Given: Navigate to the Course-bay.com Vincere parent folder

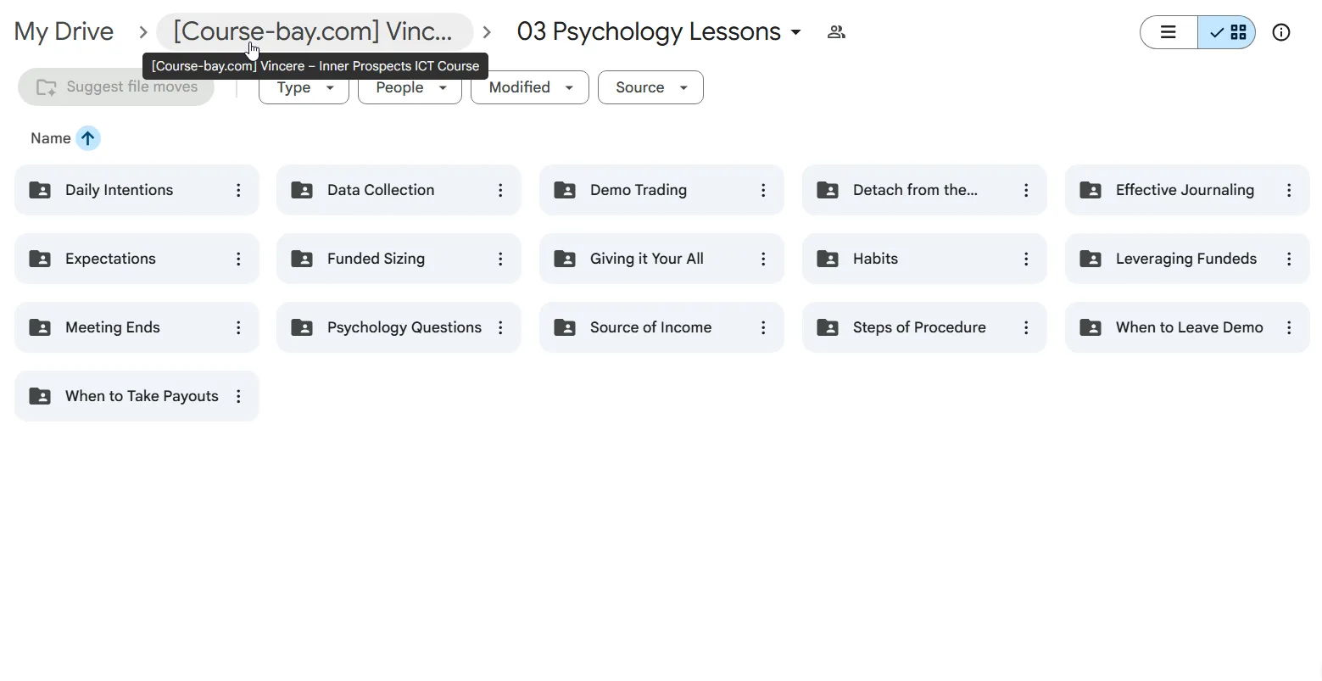Looking at the screenshot, I should pyautogui.click(x=314, y=32).
